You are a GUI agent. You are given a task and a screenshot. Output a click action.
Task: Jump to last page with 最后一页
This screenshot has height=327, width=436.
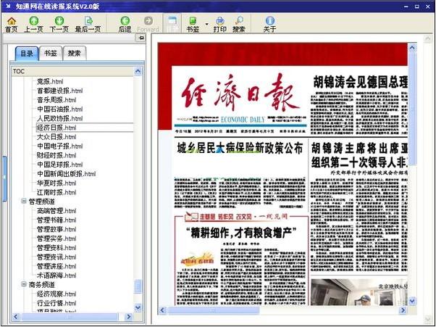pos(88,24)
